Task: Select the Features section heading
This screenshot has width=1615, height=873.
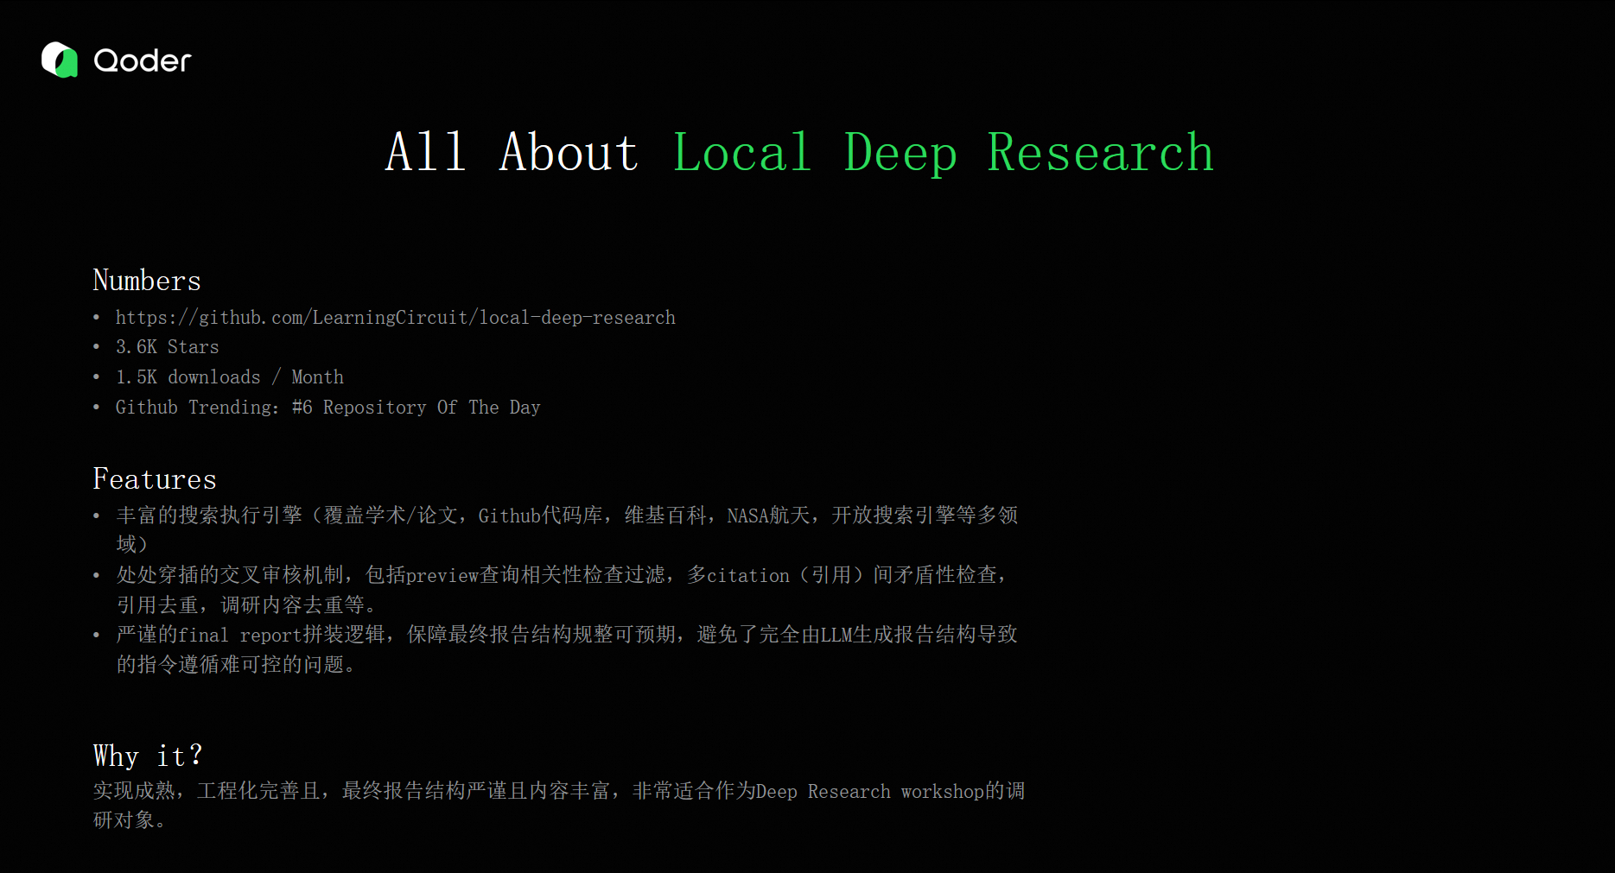Action: [x=155, y=478]
